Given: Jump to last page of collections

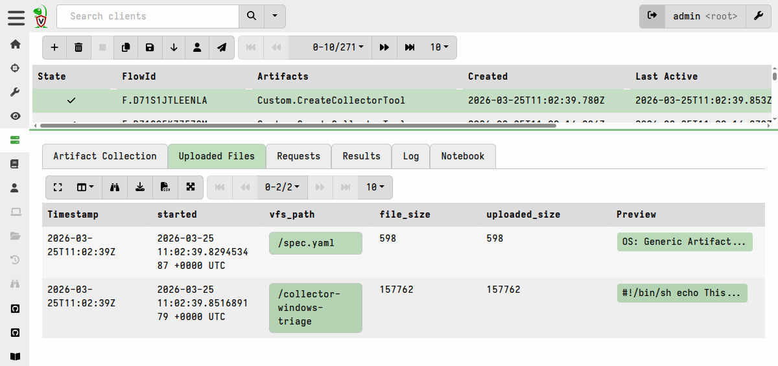Looking at the screenshot, I should [x=410, y=47].
